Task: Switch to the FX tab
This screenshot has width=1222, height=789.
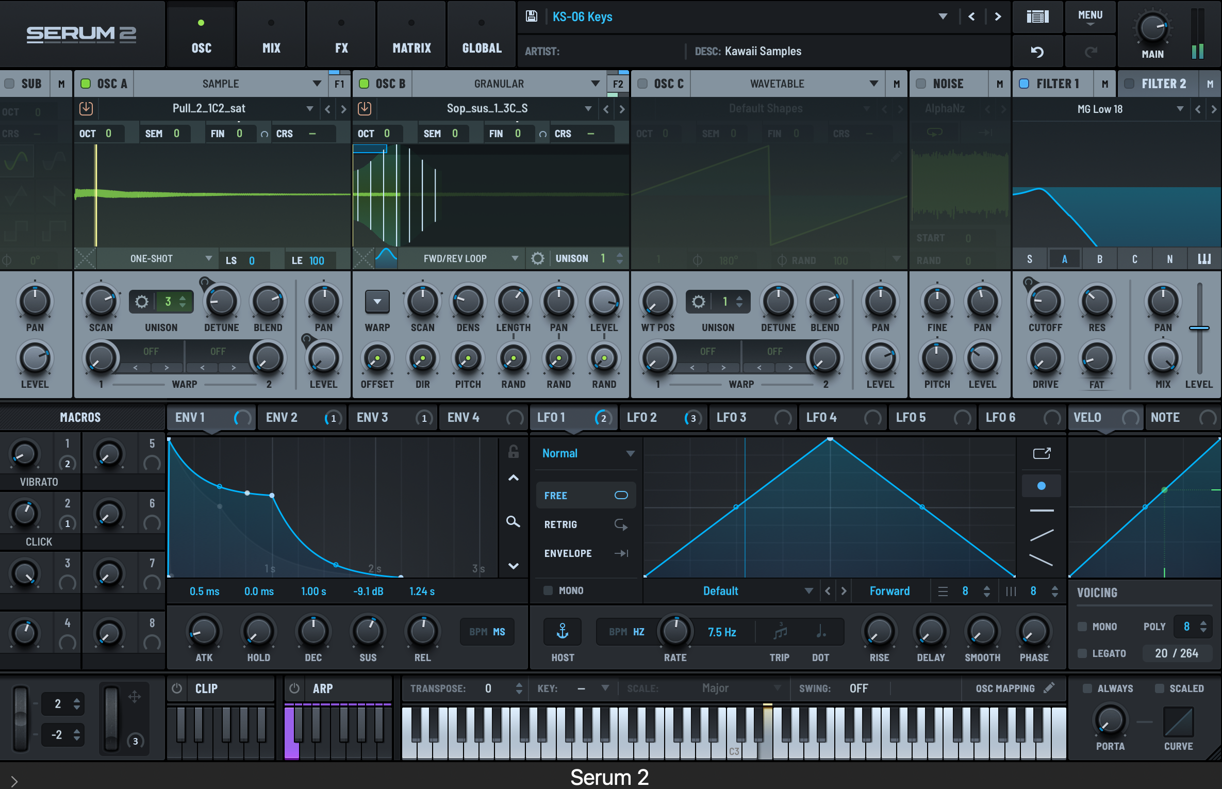Action: (x=341, y=34)
